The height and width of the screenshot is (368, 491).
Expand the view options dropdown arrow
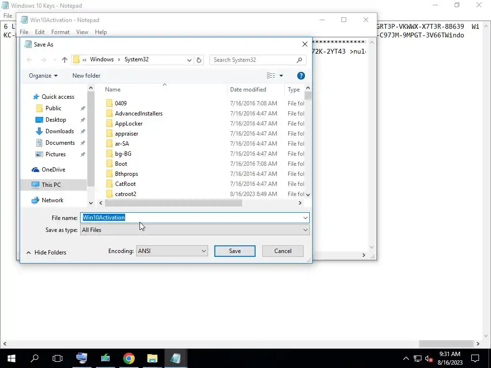coord(281,76)
